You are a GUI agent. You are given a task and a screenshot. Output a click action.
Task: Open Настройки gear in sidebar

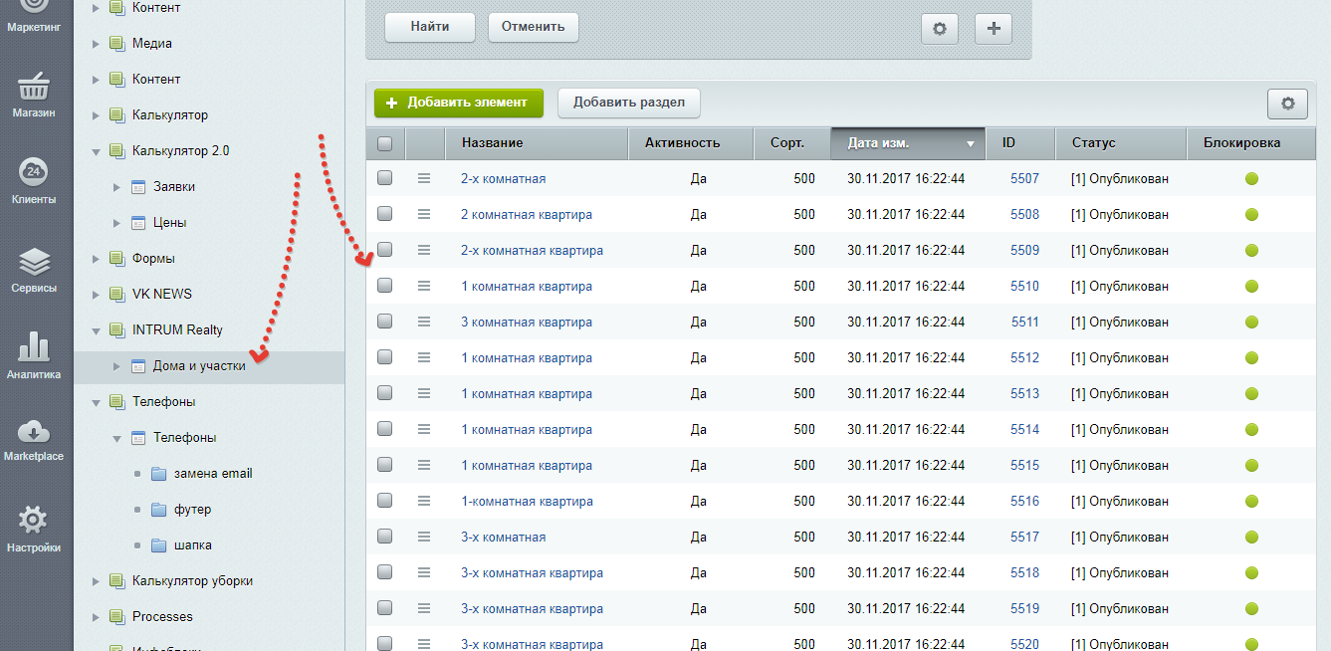pos(34,528)
